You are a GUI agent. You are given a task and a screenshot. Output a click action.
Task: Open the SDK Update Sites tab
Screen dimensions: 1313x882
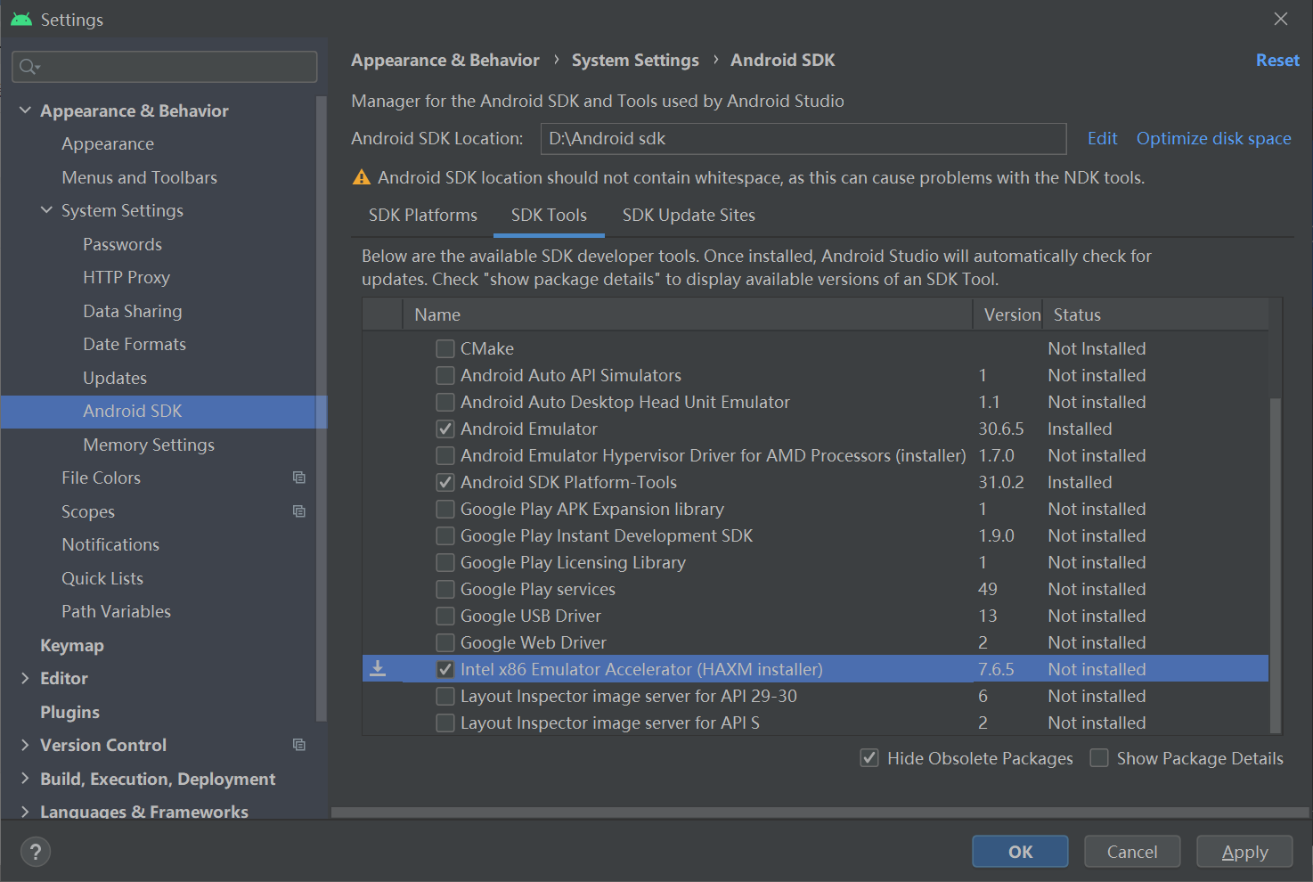click(689, 215)
